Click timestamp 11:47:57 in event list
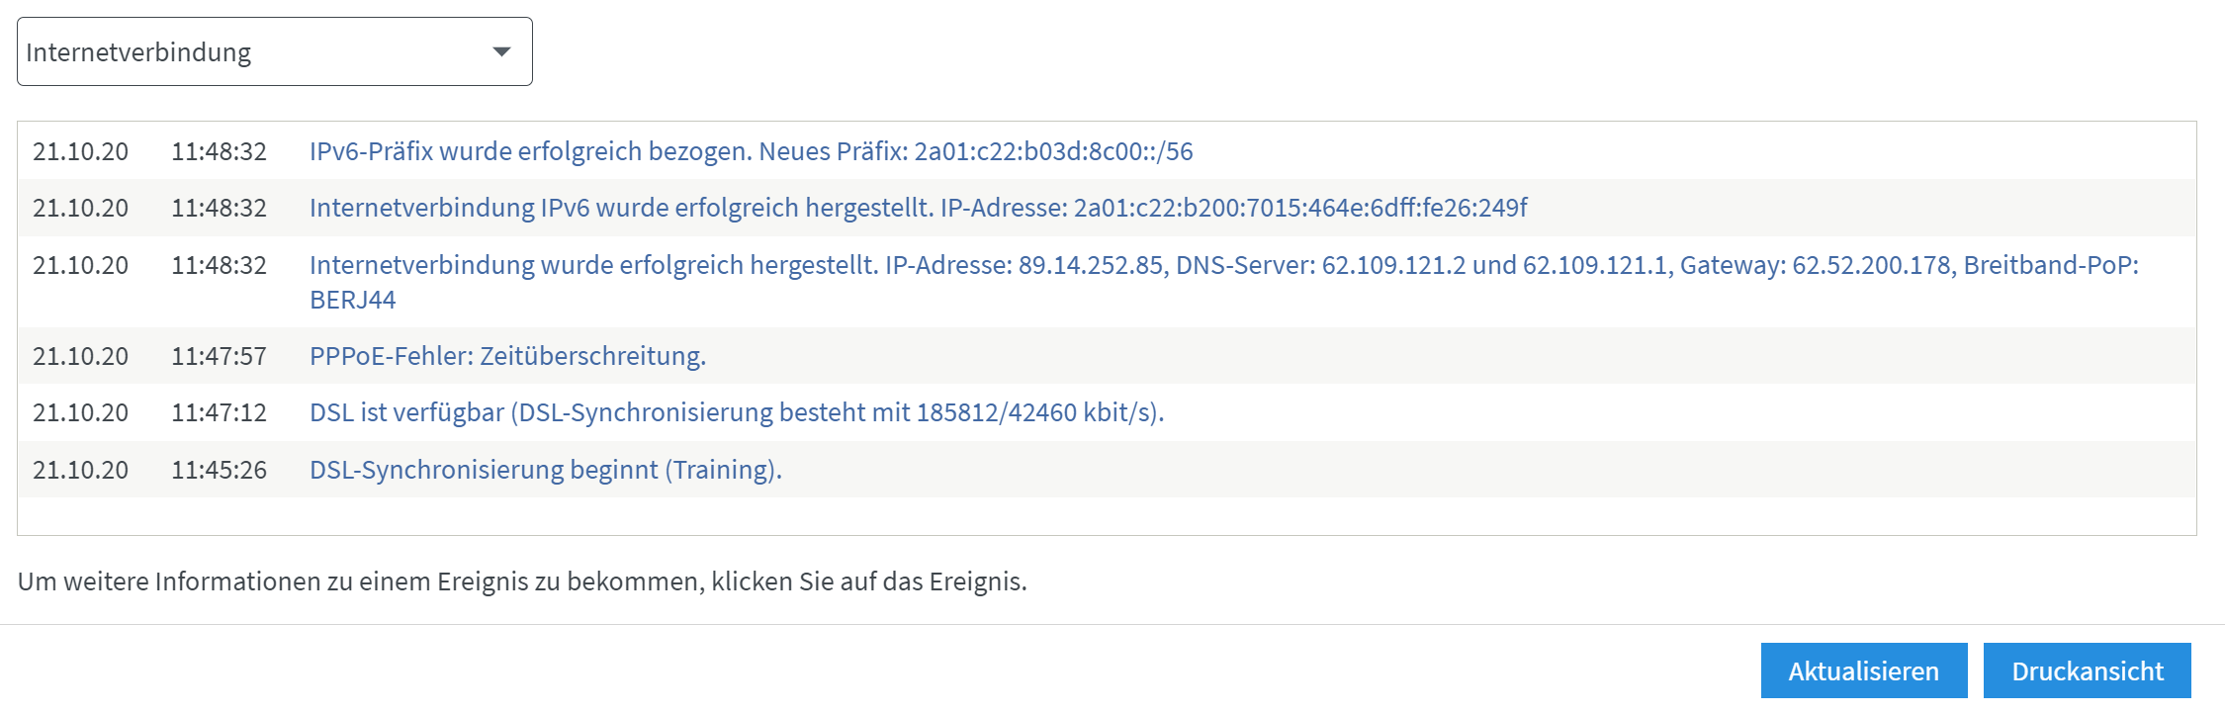 pos(219,356)
